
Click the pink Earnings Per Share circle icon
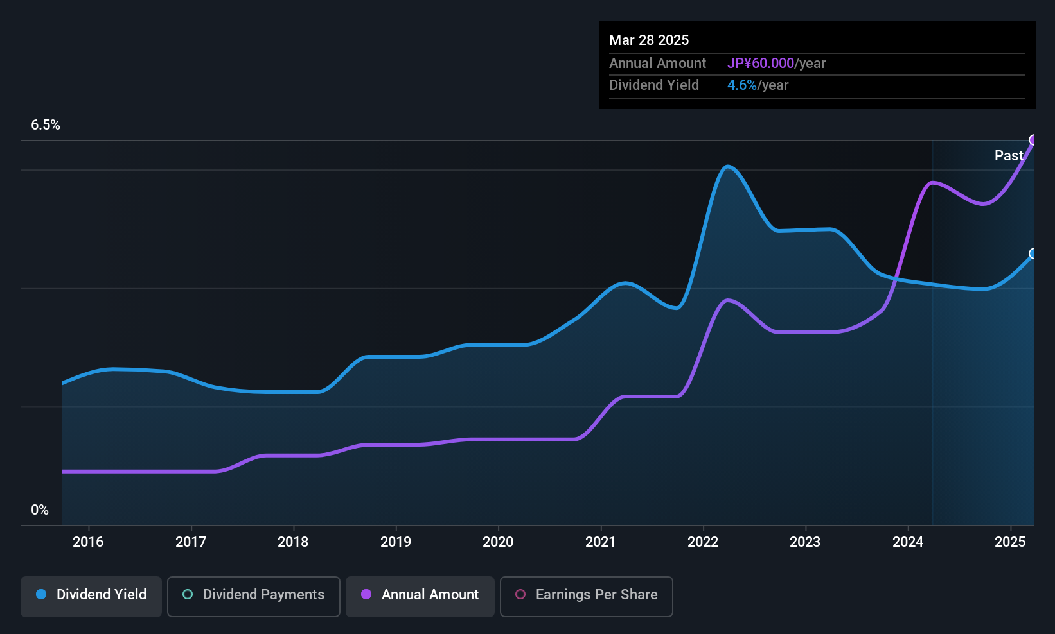pos(520,595)
